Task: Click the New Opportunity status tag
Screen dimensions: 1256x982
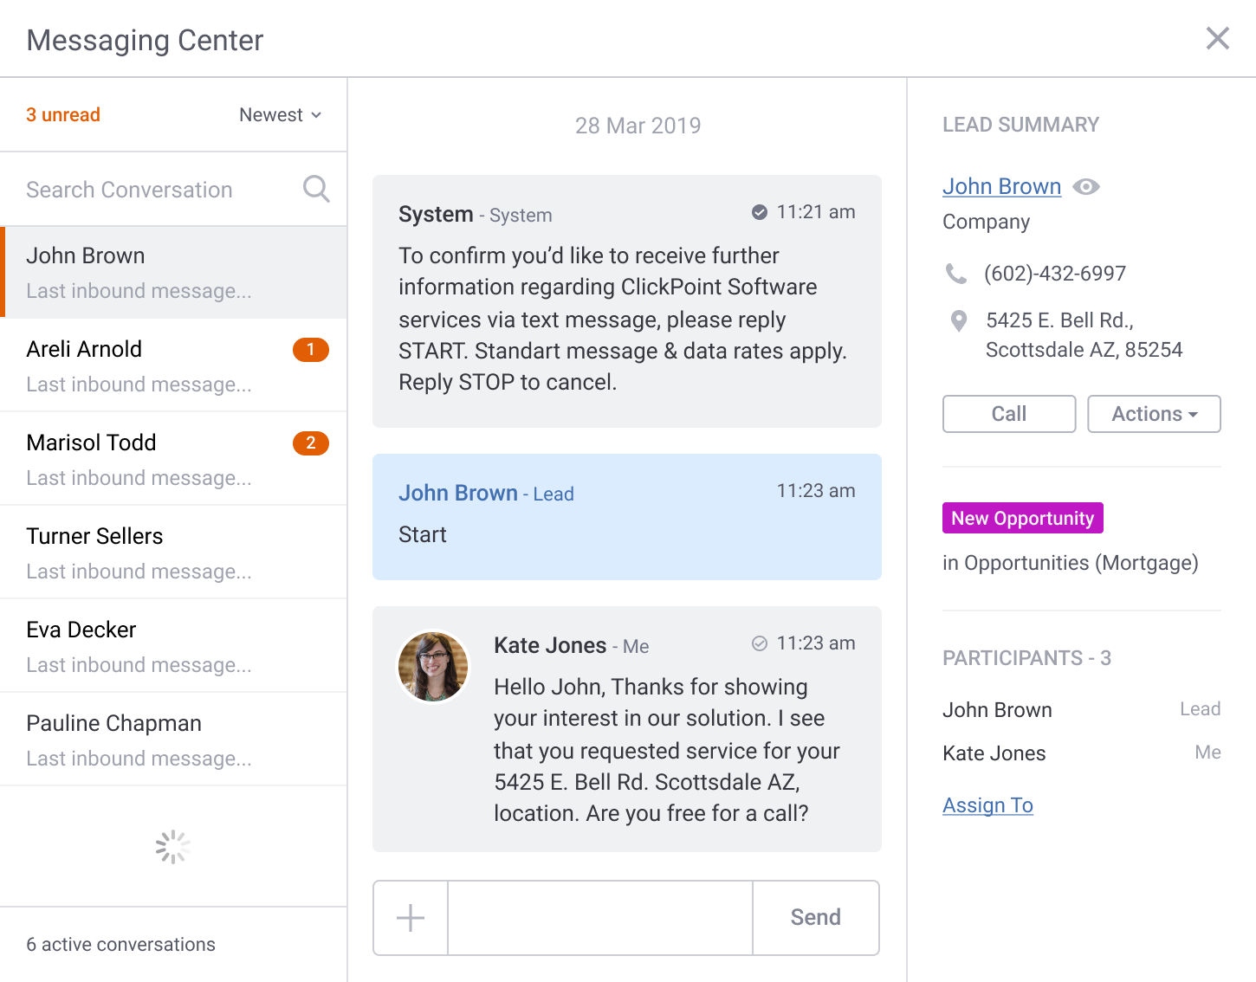Action: [1022, 518]
